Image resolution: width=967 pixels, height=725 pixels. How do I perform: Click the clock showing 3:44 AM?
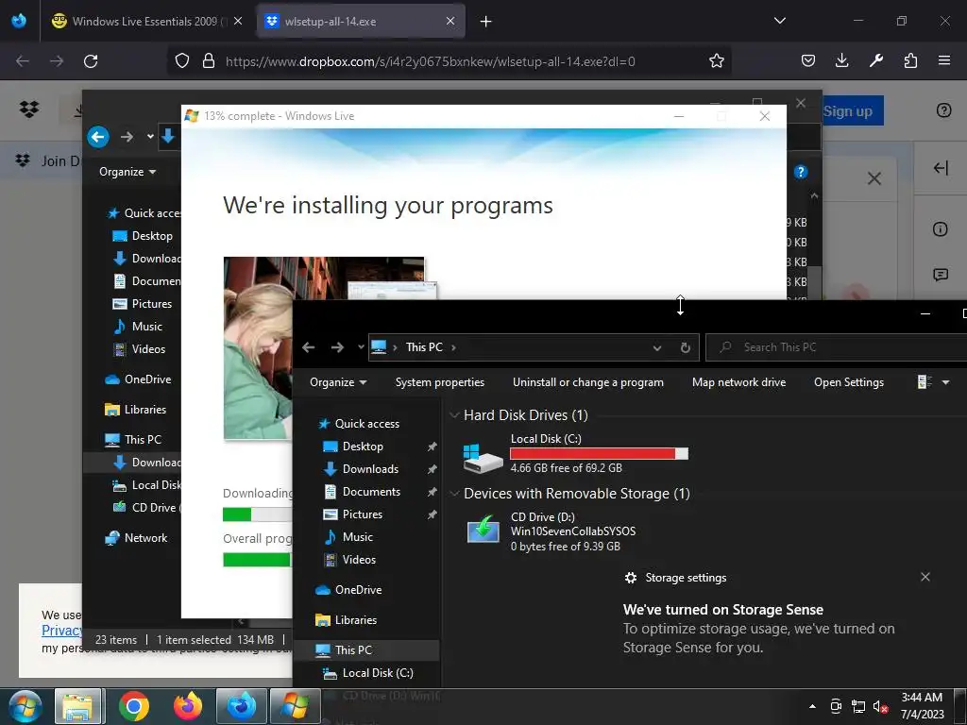click(x=922, y=698)
